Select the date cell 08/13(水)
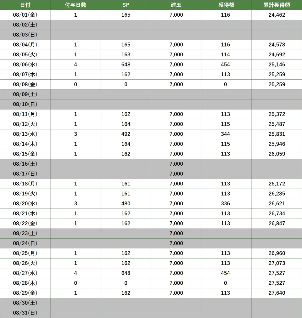 click(25, 134)
